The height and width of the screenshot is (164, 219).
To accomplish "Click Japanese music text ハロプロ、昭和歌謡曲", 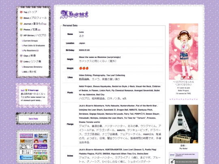I will (x=103, y=98).
